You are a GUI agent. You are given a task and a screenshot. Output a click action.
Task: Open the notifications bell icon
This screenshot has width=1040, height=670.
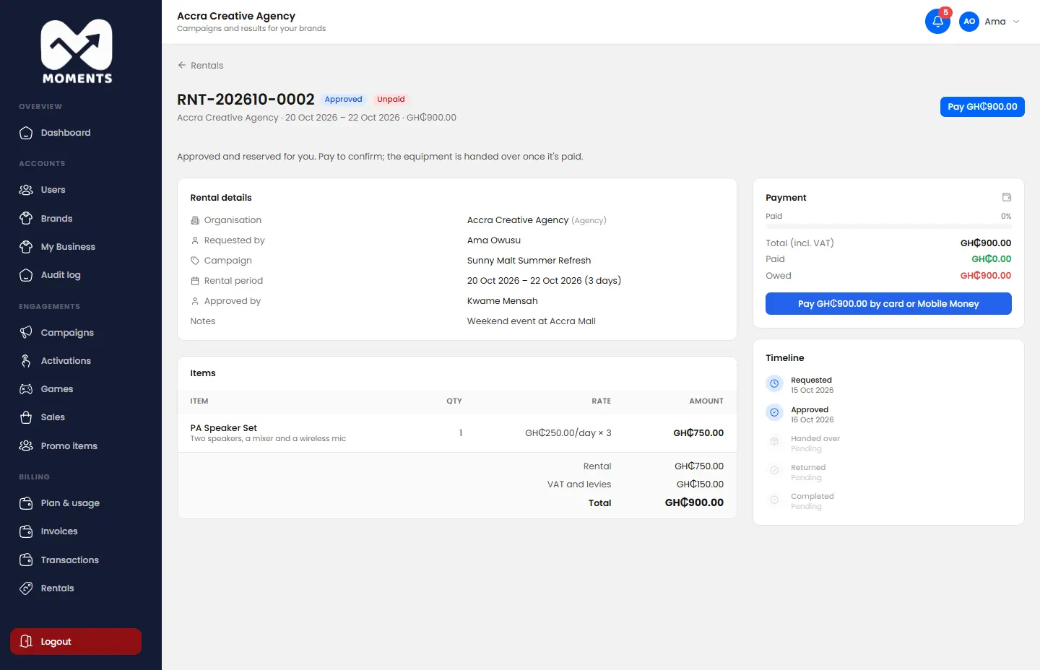click(x=937, y=22)
